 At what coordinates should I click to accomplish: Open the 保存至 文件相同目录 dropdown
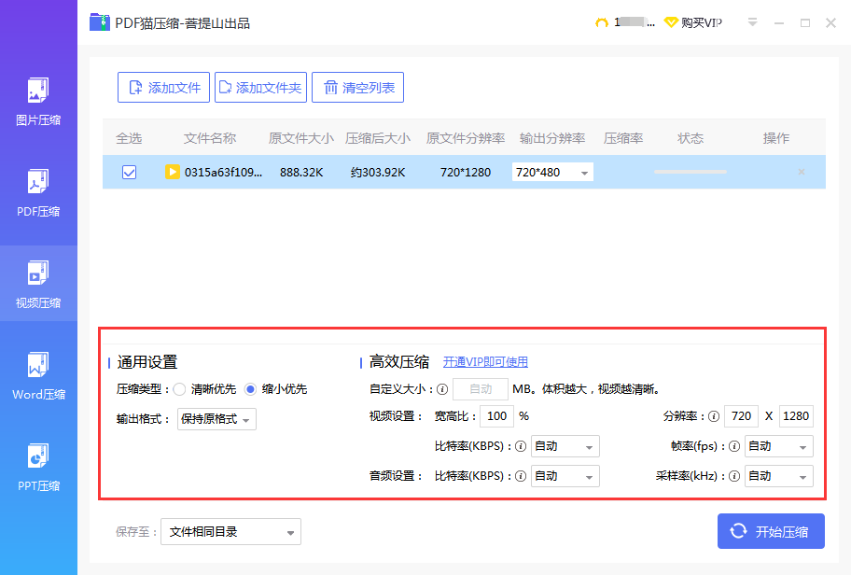coord(230,531)
